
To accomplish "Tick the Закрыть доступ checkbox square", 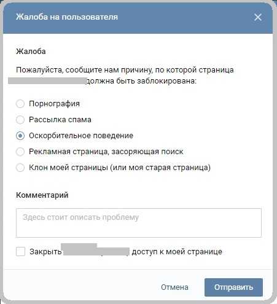I will tap(20, 251).
